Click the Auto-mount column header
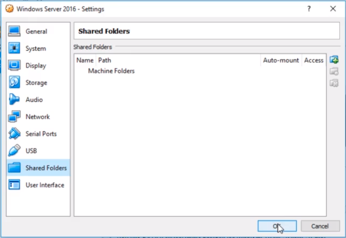The width and height of the screenshot is (346, 238). pos(281,60)
